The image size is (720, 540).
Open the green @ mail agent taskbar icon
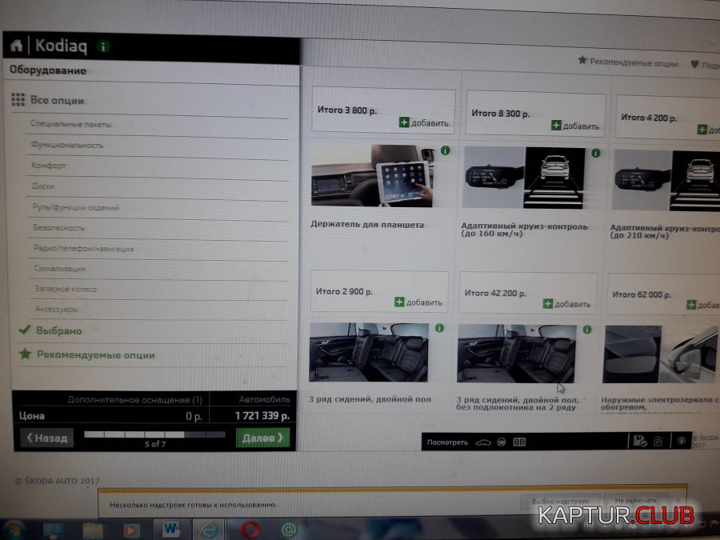pos(289,530)
